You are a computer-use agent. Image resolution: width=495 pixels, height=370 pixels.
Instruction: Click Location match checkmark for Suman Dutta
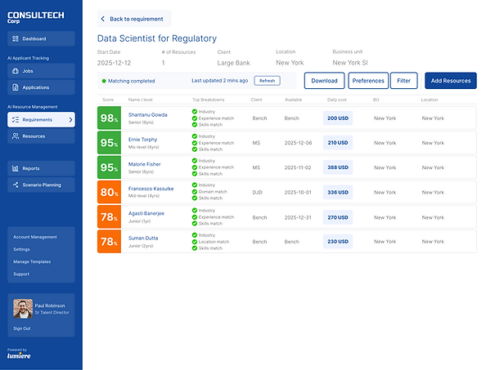pos(195,242)
